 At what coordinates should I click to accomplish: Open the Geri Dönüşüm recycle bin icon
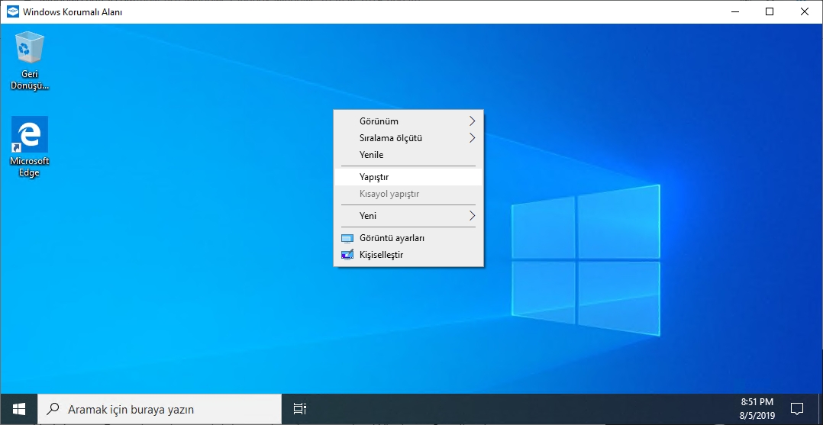pos(30,60)
